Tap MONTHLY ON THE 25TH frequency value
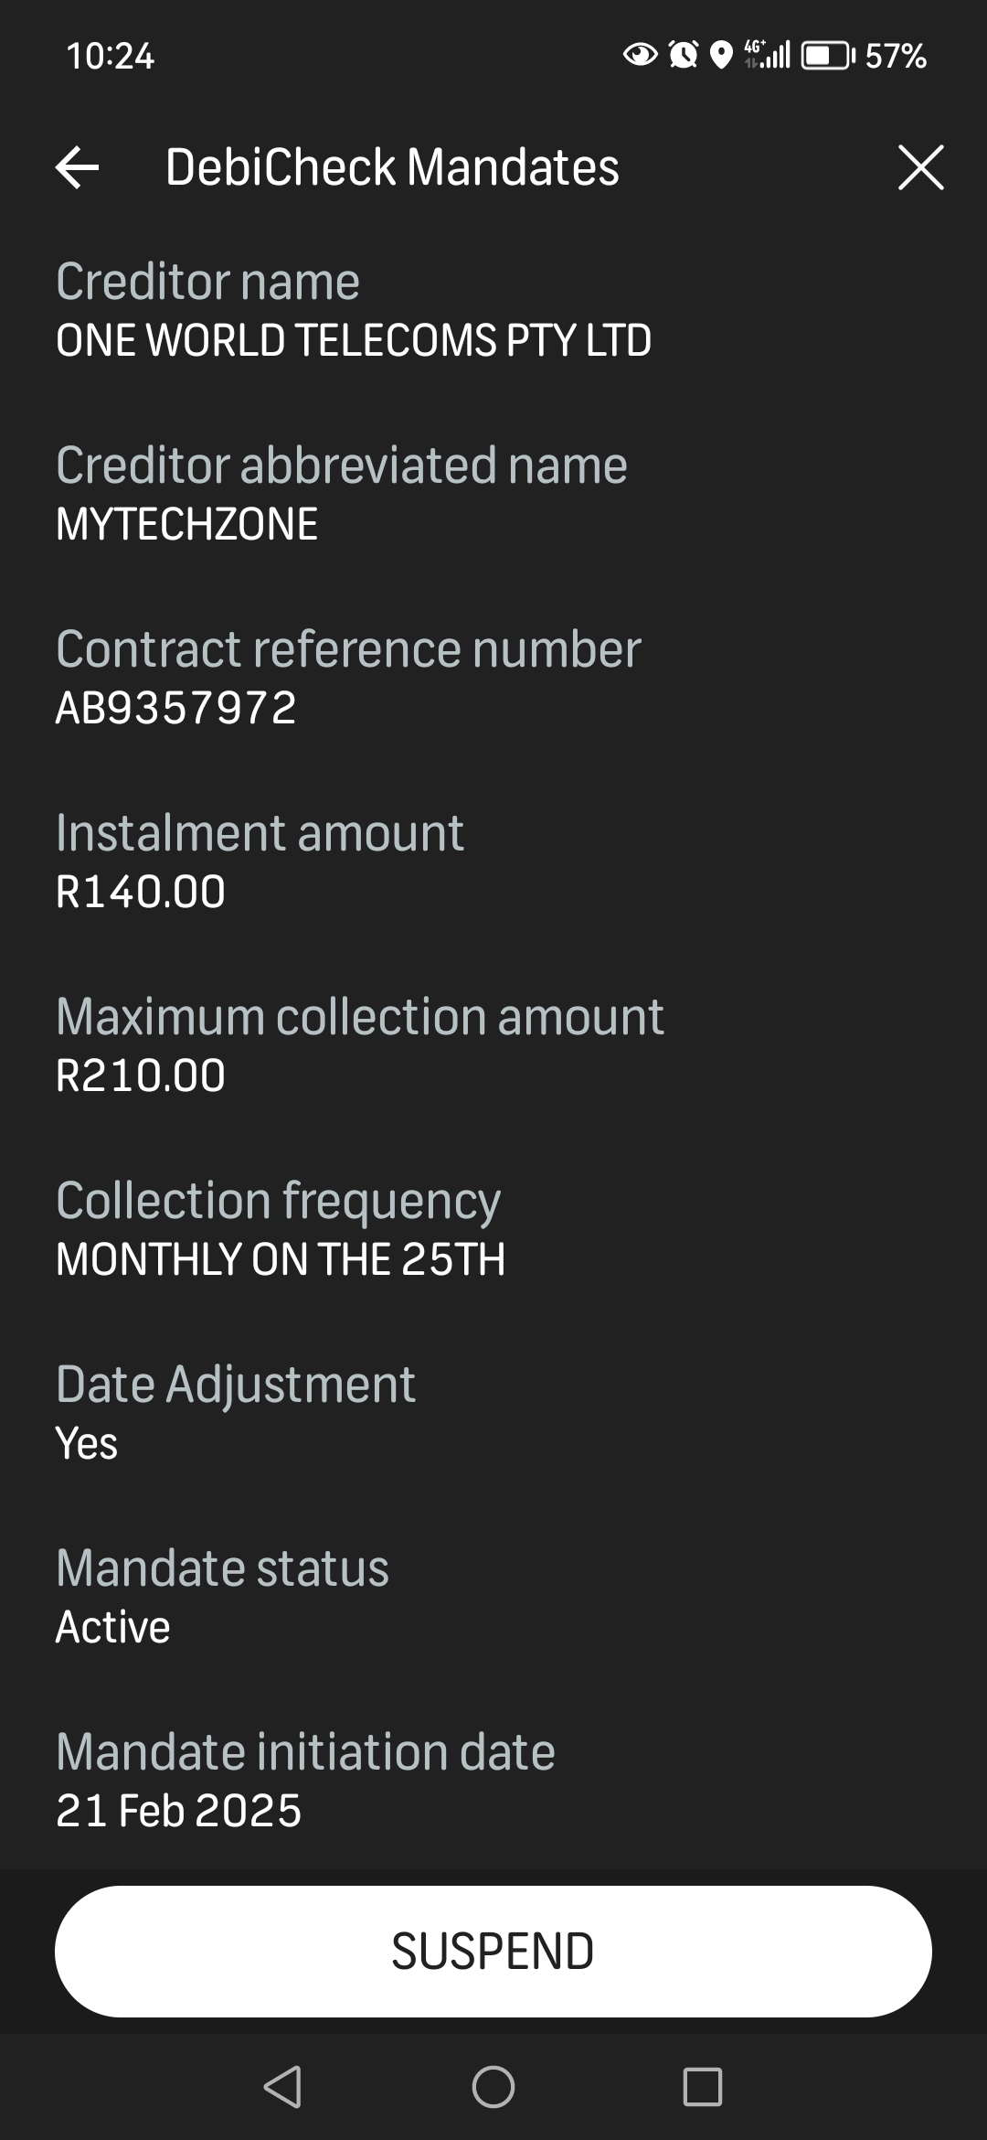Image resolution: width=987 pixels, height=2140 pixels. click(281, 1259)
